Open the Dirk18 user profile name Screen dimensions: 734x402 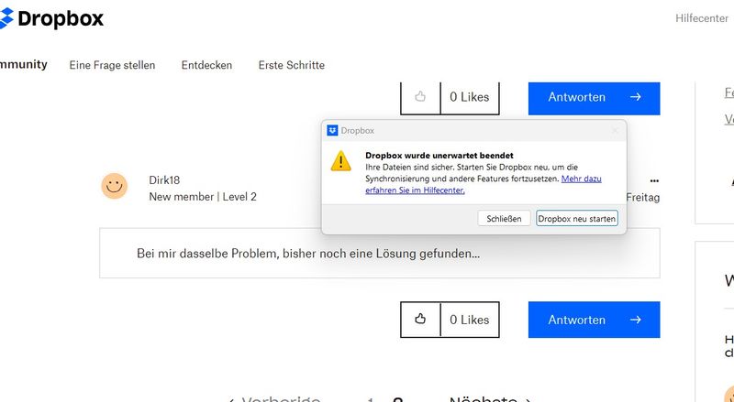(x=164, y=180)
